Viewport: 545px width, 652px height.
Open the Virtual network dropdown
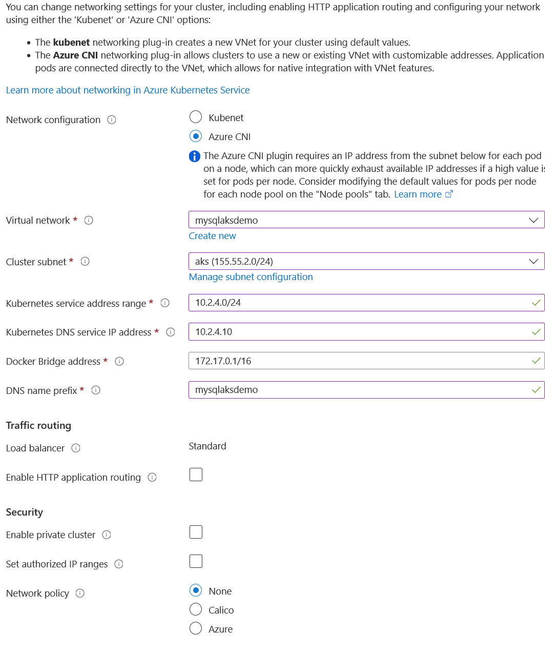click(x=366, y=220)
